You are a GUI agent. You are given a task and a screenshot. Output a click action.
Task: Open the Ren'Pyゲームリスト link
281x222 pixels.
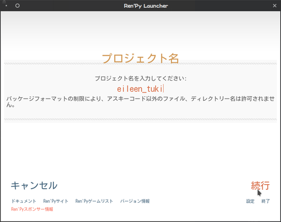(94, 201)
